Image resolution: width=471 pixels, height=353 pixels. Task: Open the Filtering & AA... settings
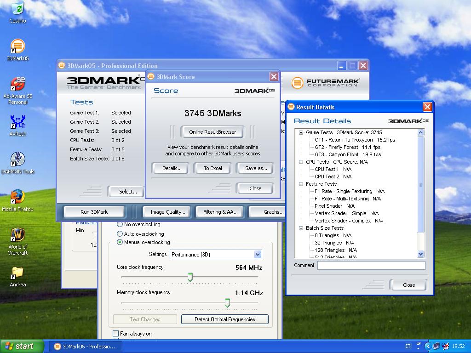tap(220, 212)
